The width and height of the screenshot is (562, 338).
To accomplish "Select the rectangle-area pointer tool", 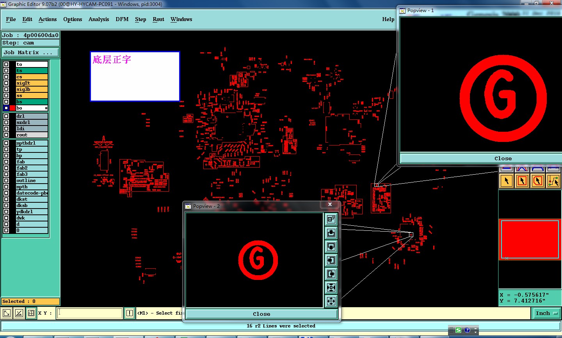I will pyautogui.click(x=522, y=181).
